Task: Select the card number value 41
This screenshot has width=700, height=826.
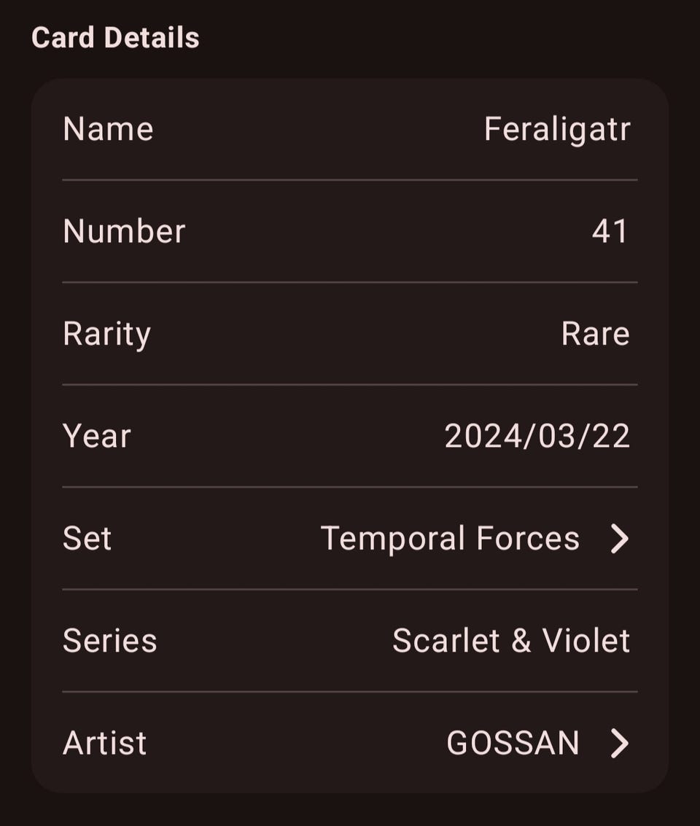Action: coord(610,232)
